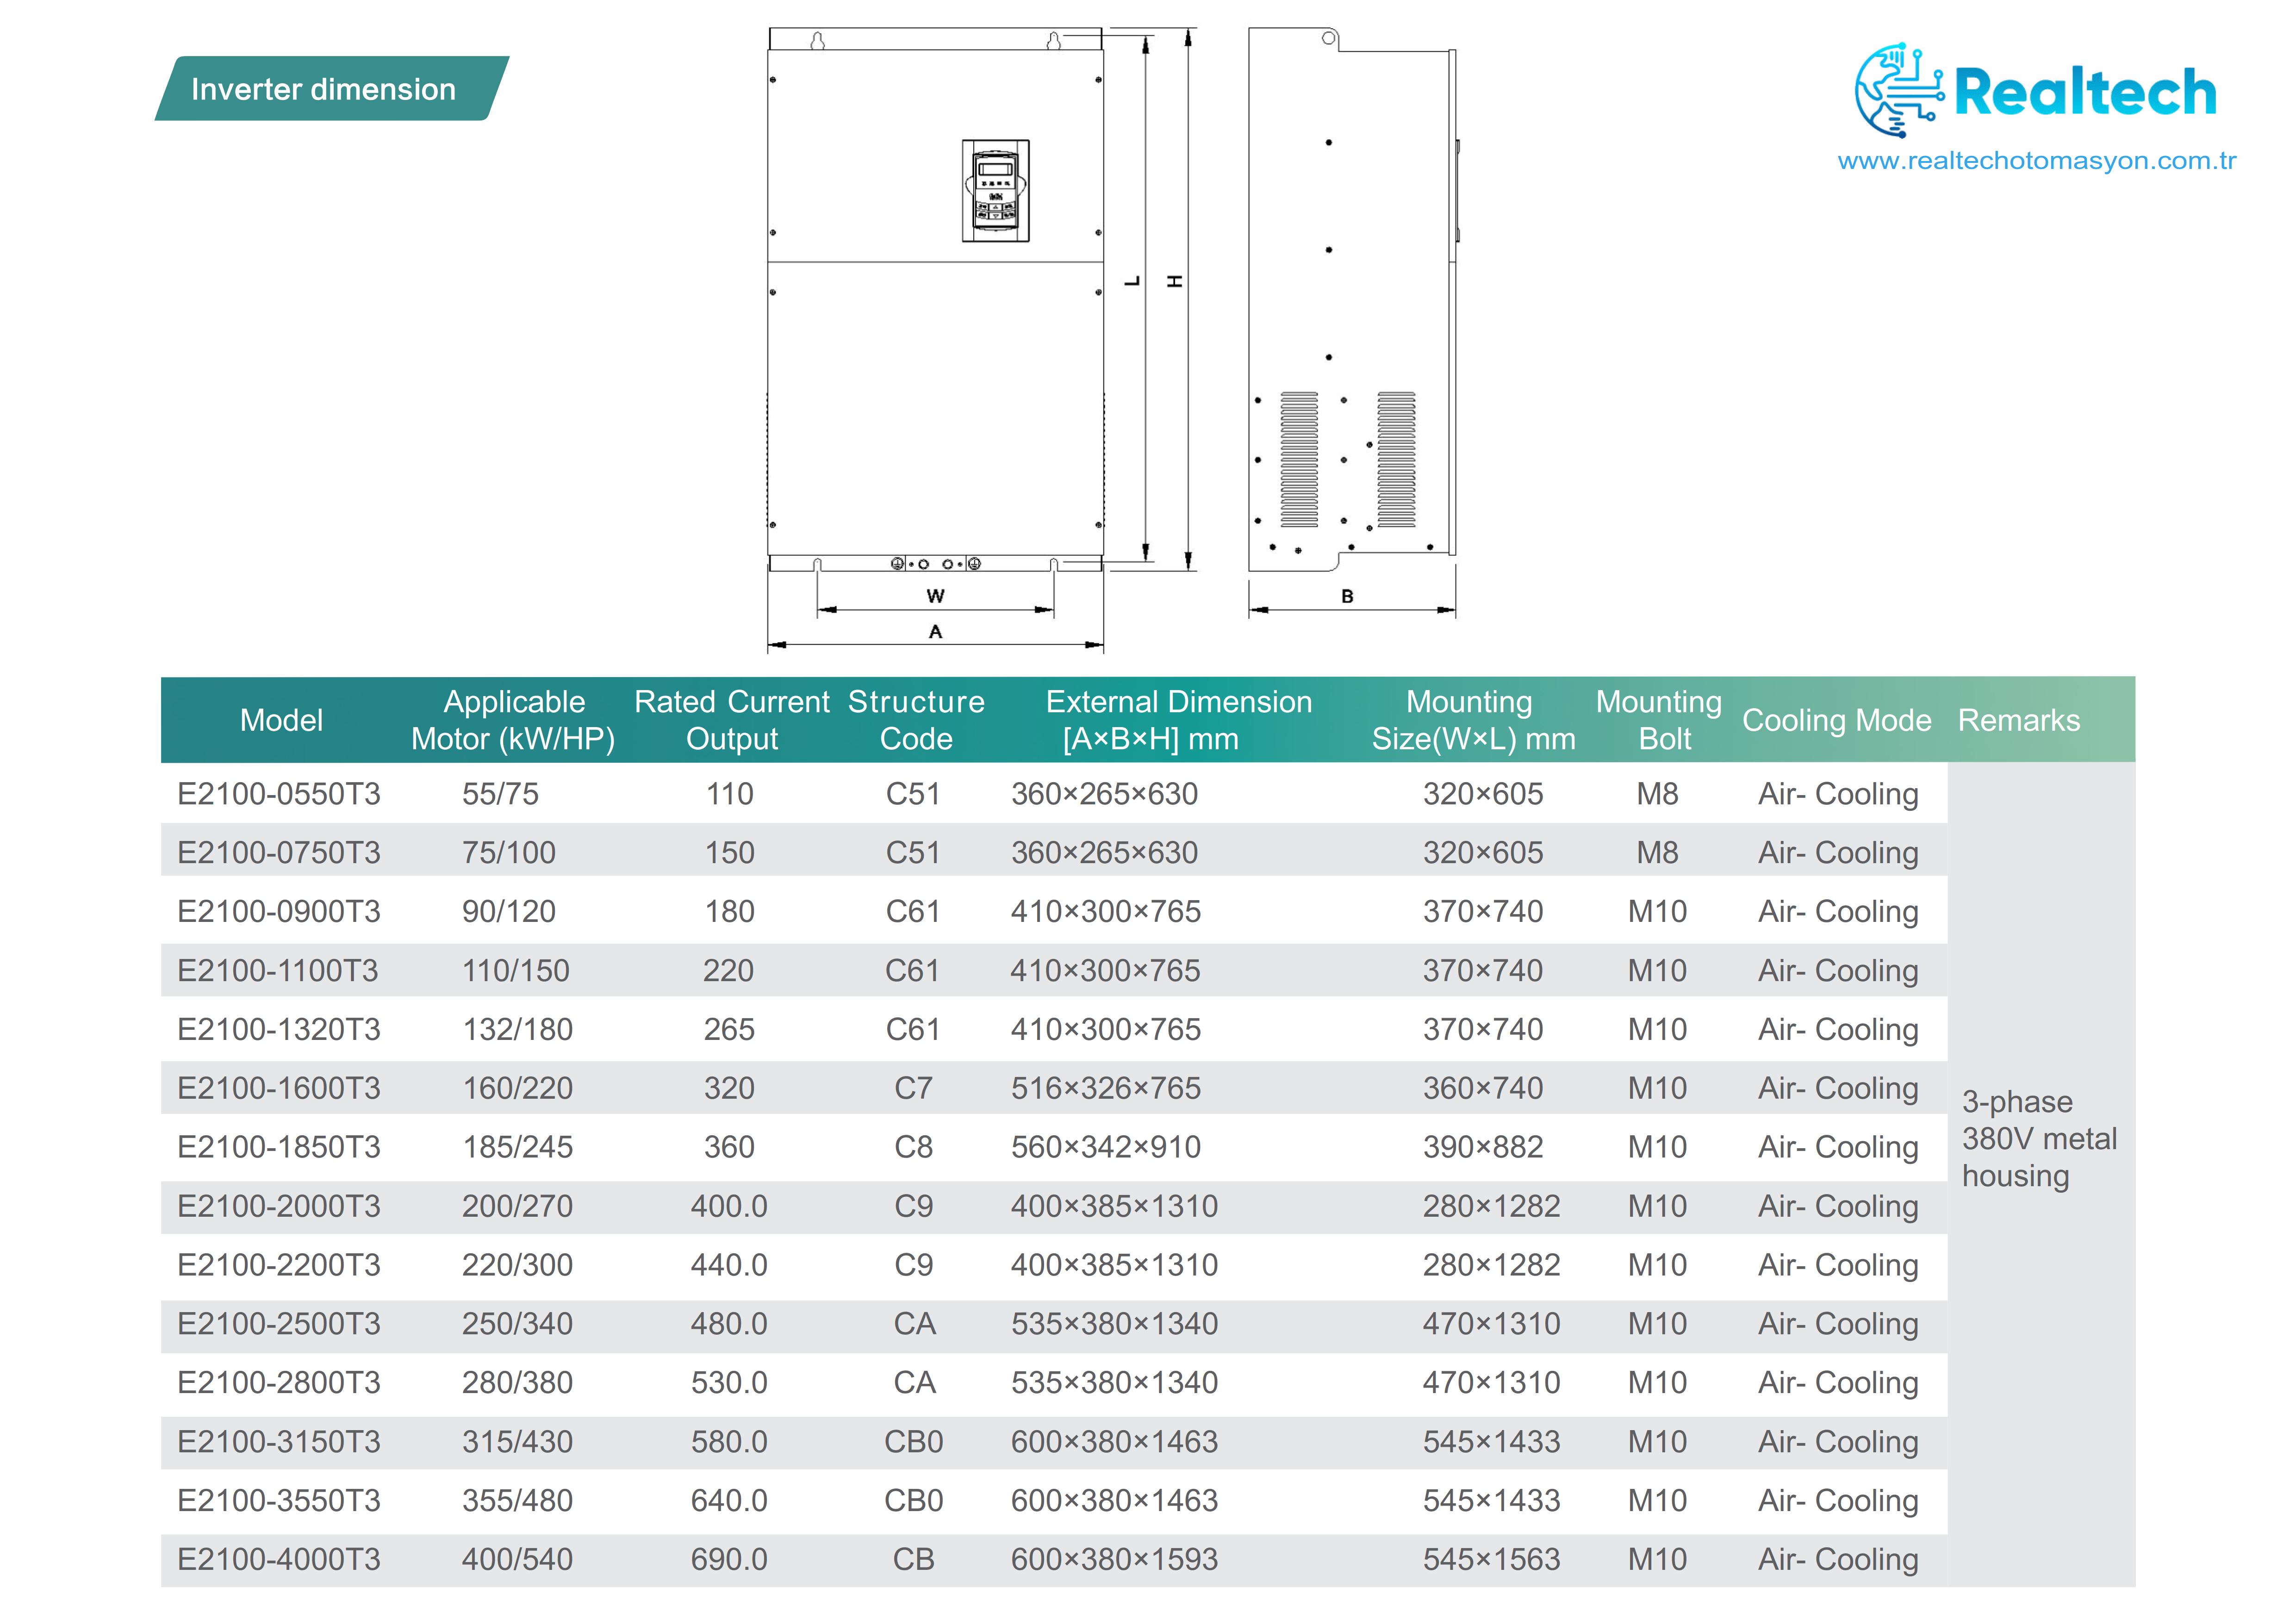Select the E2100-1600T3 model row
The height and width of the screenshot is (1618, 2296).
[279, 1088]
